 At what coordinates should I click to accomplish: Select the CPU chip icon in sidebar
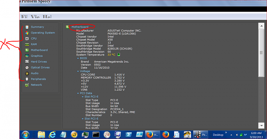coord(27,39)
